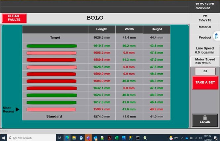Click the blue ear icon beside Product
This screenshot has width=220, height=141.
pos(216,36)
